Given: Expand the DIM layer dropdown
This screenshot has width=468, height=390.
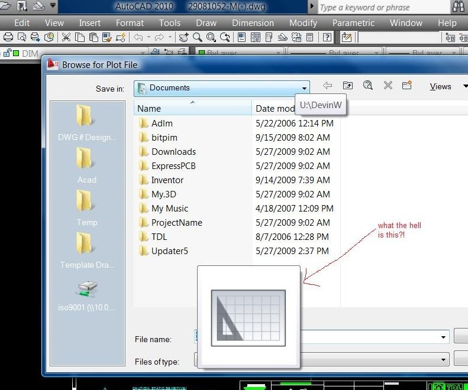Looking at the screenshot, I should 143,53.
